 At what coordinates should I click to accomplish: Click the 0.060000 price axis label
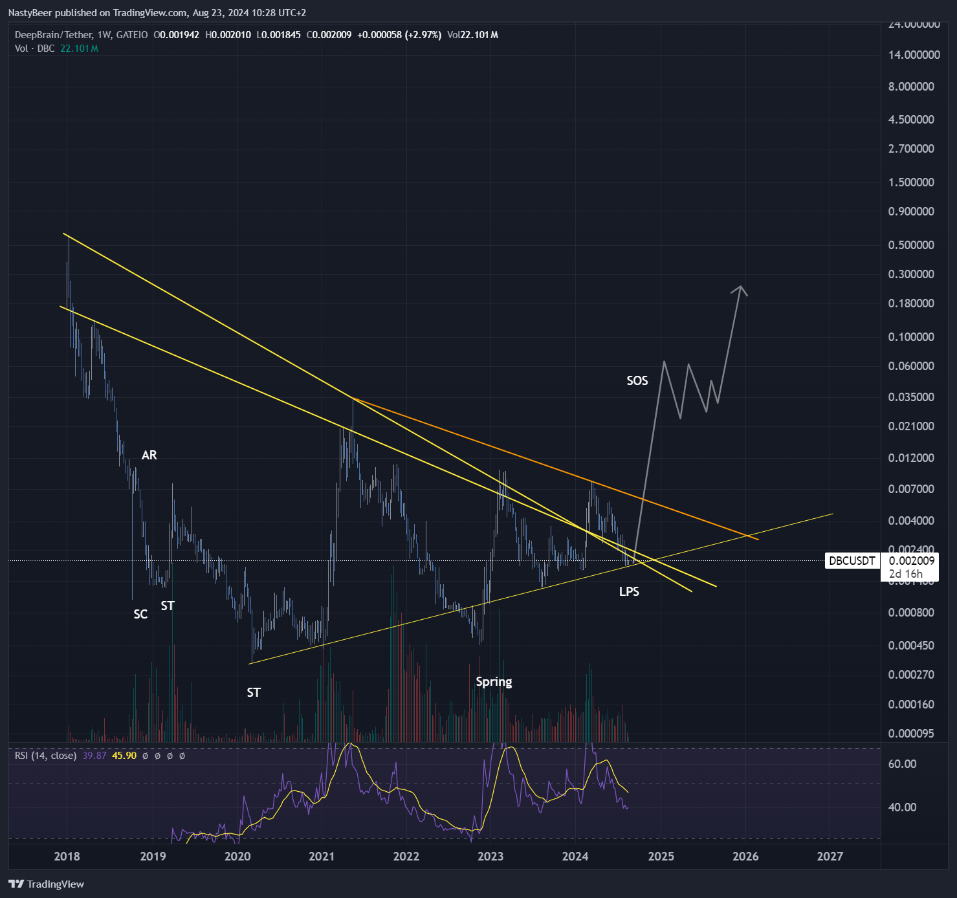(x=912, y=366)
